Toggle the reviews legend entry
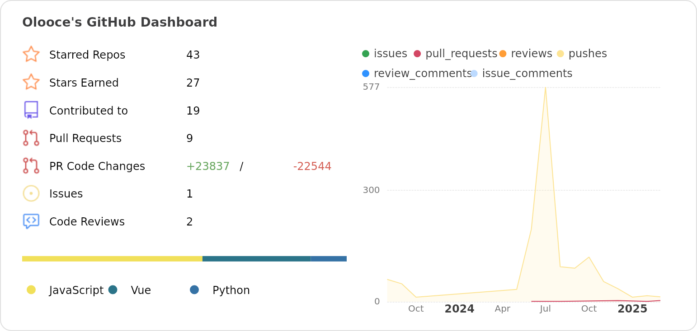This screenshot has width=697, height=331. [526, 54]
